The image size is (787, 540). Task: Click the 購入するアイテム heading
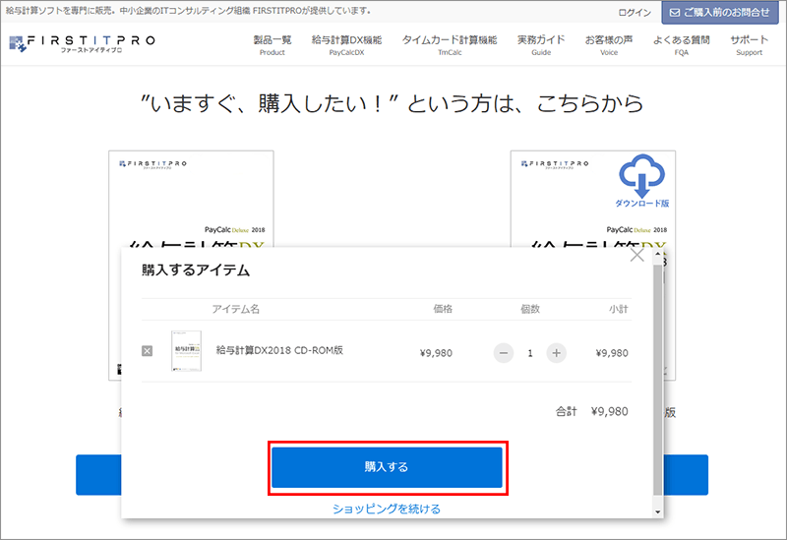pyautogui.click(x=196, y=270)
